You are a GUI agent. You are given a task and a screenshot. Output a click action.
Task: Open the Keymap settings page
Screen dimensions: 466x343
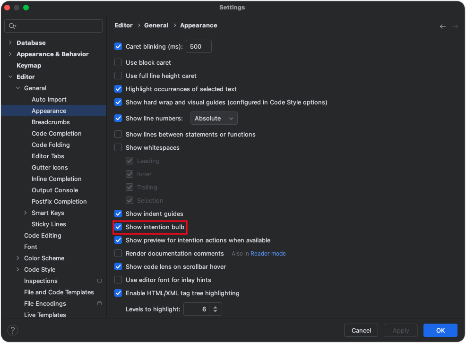[x=29, y=65]
